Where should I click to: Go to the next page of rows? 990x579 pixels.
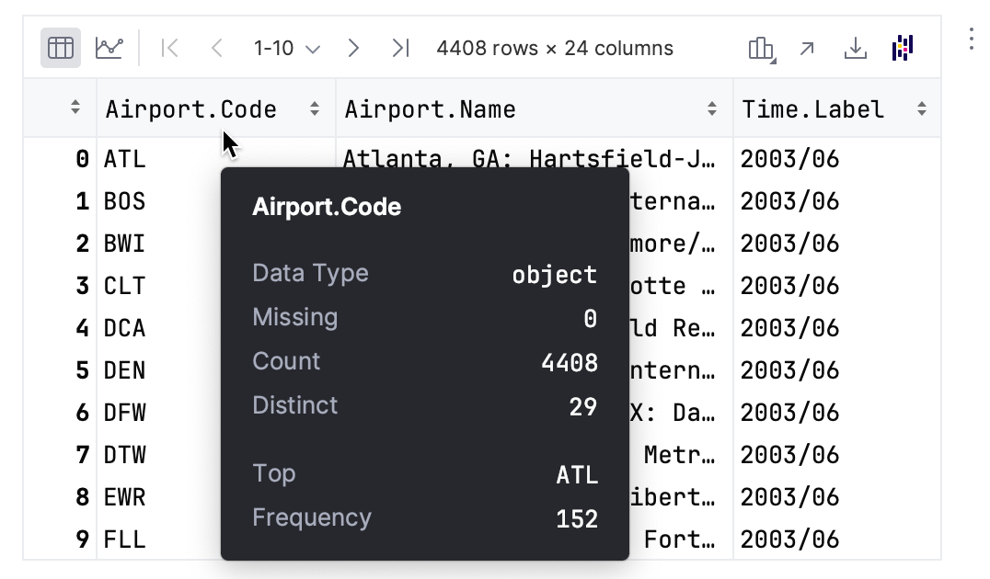point(353,47)
